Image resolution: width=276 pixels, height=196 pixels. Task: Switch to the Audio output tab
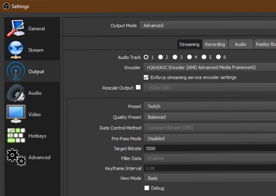(240, 44)
